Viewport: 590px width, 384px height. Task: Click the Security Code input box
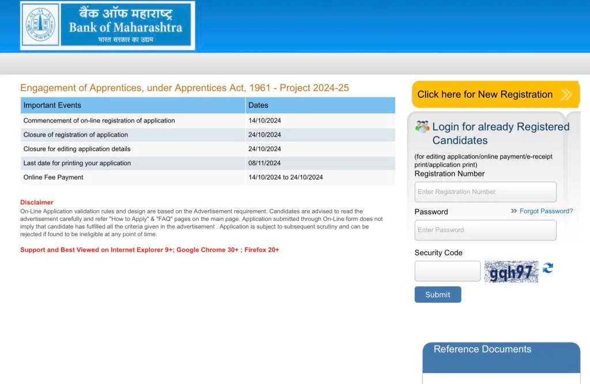click(x=447, y=271)
